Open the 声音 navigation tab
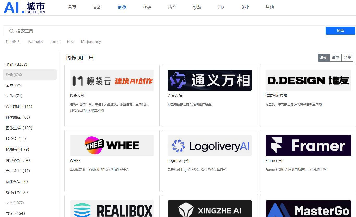This screenshot has height=217, width=356. 172,8
